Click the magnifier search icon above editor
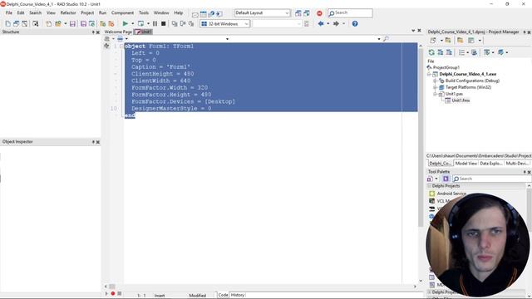The height and width of the screenshot is (299, 532). (x=386, y=39)
